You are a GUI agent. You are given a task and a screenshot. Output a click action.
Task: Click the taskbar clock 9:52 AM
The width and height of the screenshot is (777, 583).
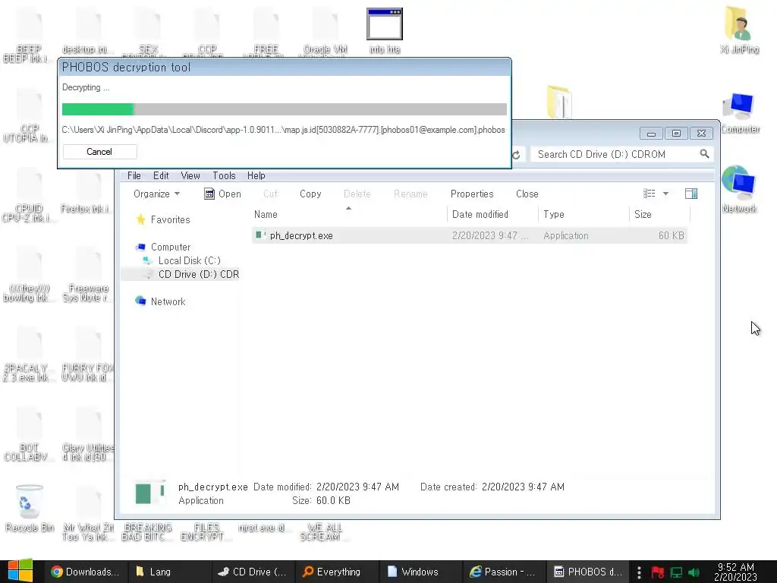click(x=735, y=572)
